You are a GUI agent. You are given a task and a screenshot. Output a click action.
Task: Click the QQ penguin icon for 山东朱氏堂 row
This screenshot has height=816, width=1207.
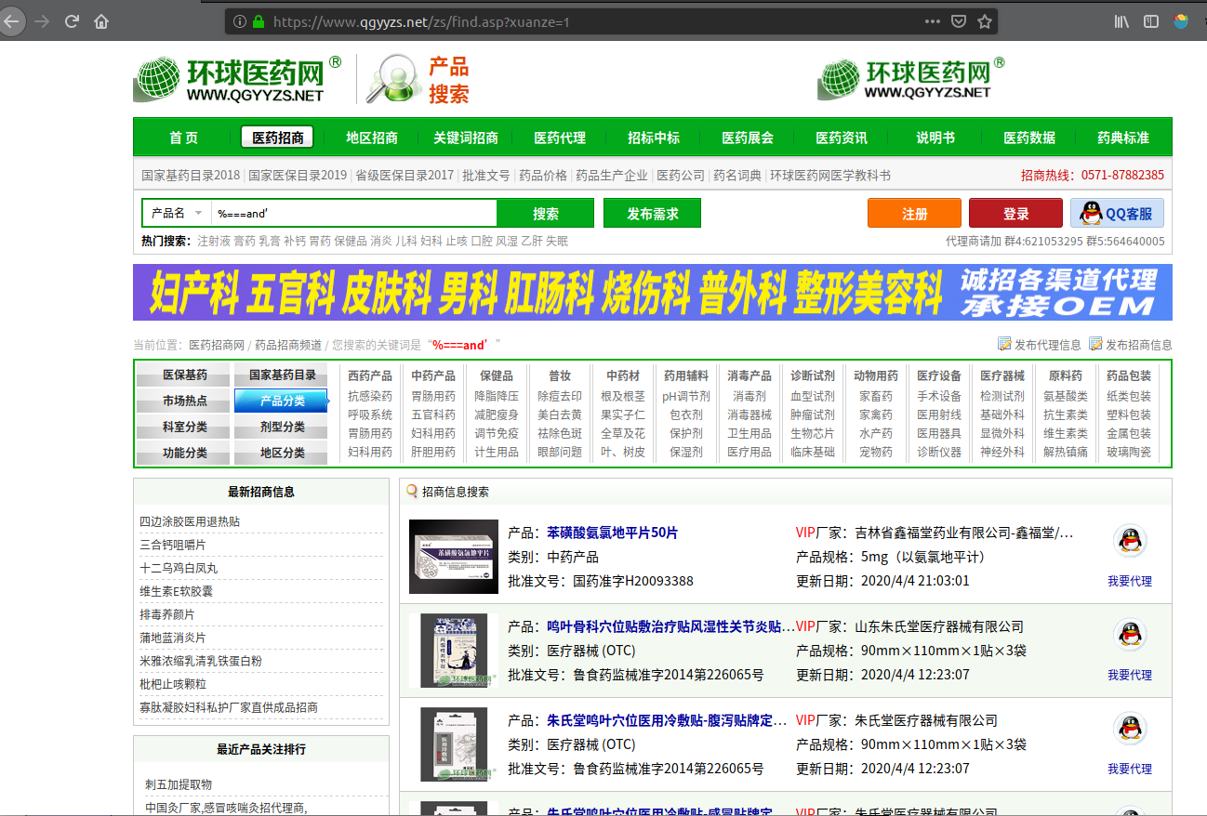pyautogui.click(x=1130, y=634)
